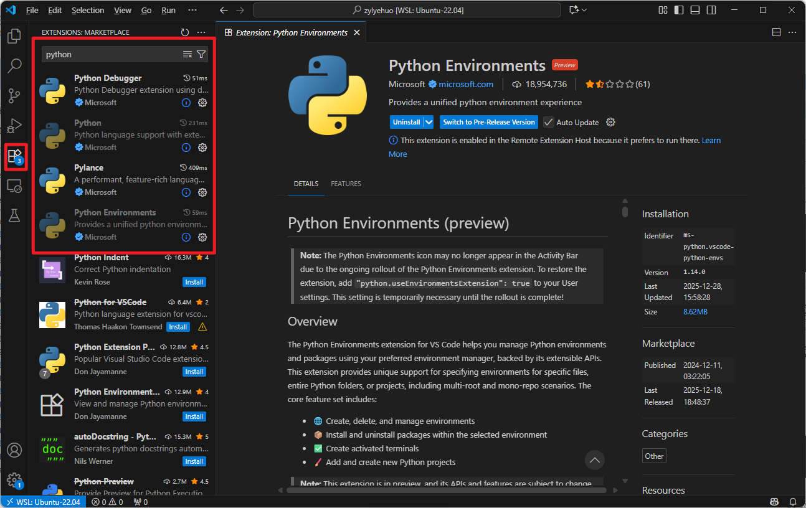The height and width of the screenshot is (508, 806).
Task: Go back with navigation arrow
Action: 224,11
